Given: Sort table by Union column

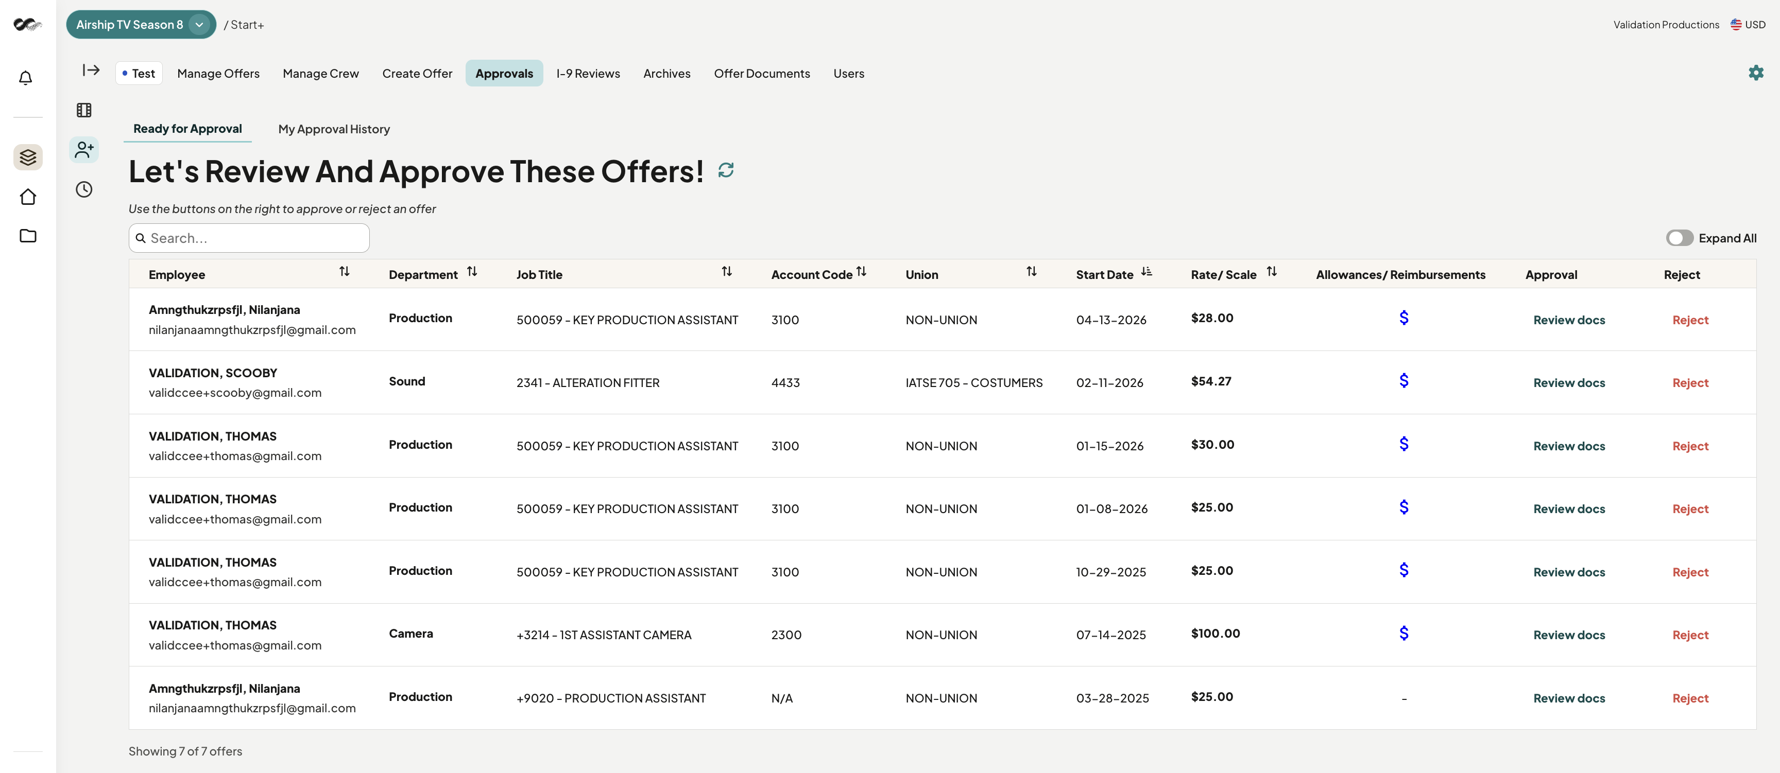Looking at the screenshot, I should pos(1031,272).
